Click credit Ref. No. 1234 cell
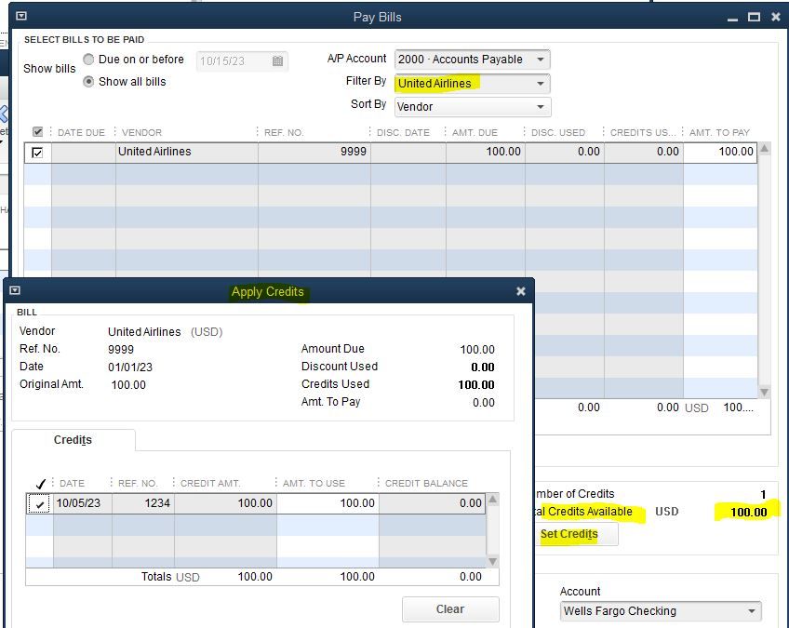The width and height of the screenshot is (789, 628). pos(143,503)
